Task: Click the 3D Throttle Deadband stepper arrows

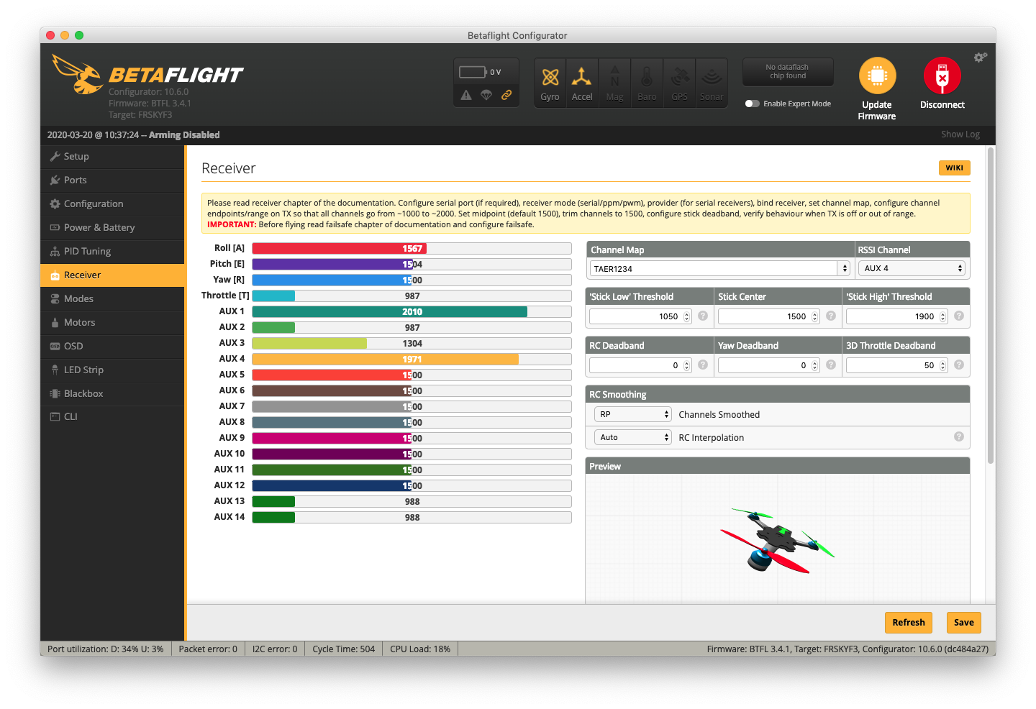Action: pos(943,365)
